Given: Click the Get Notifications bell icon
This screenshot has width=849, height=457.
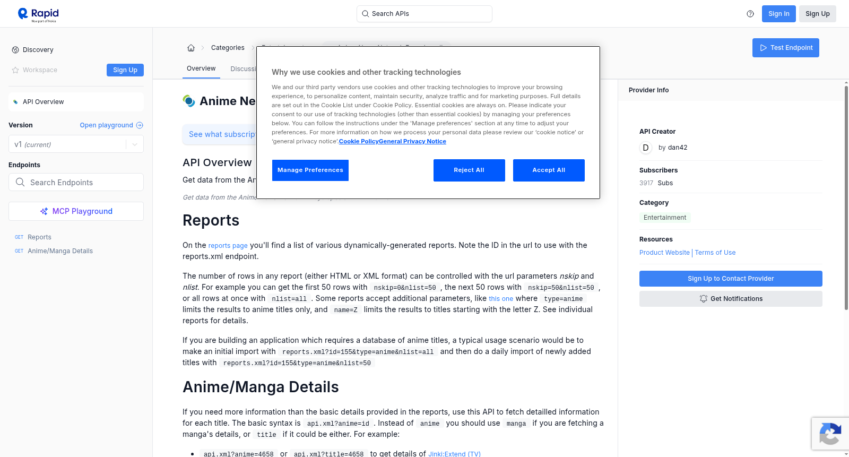Looking at the screenshot, I should click(704, 299).
